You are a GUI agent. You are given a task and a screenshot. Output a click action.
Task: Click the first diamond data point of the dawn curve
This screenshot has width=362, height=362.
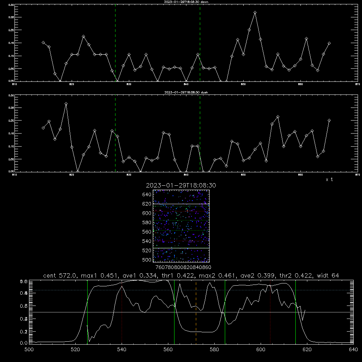click(43, 42)
